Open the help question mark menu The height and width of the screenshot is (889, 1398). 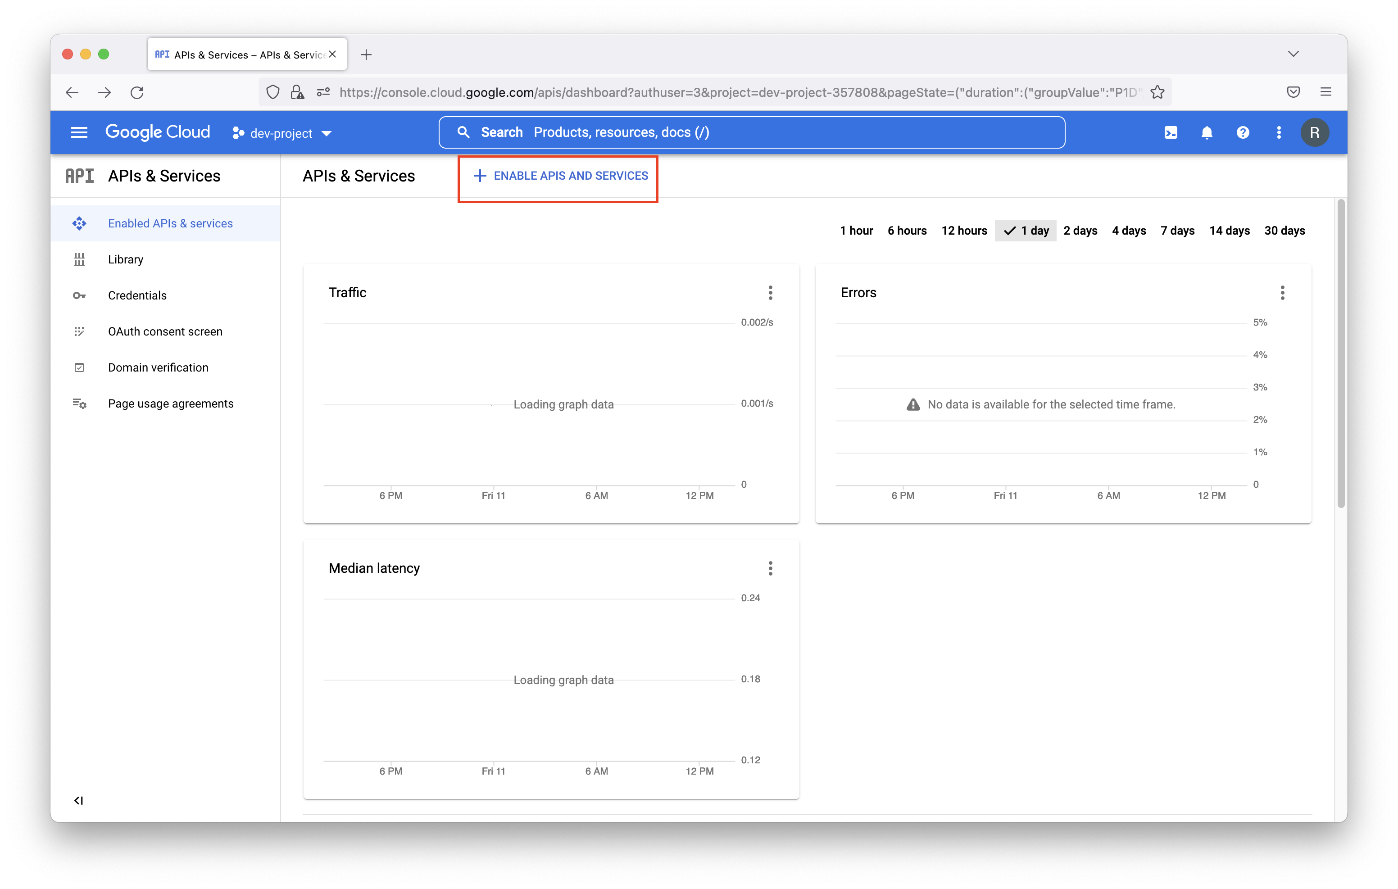pos(1243,133)
